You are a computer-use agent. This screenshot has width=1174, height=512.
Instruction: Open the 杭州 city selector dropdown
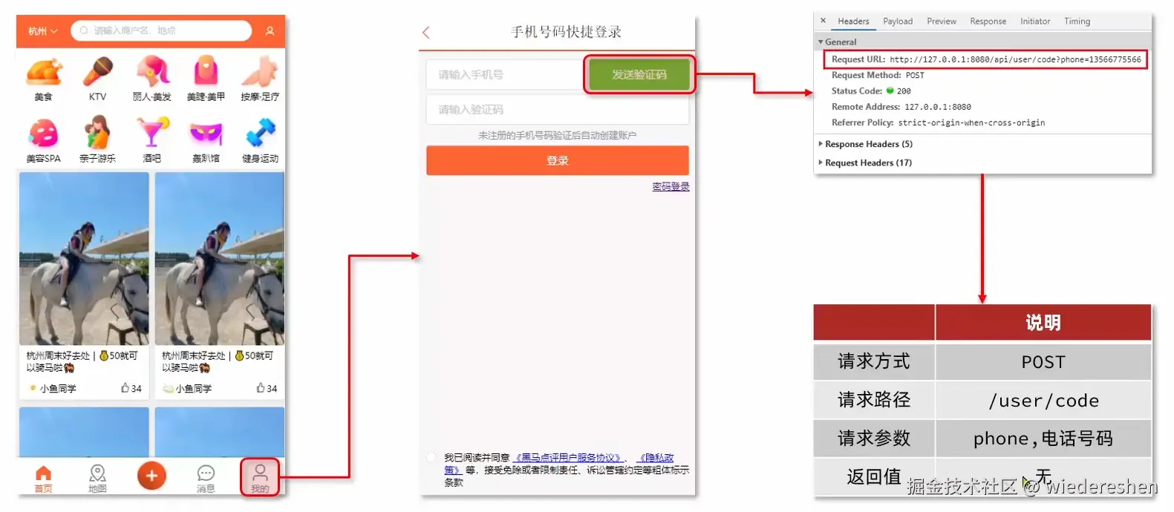(42, 31)
